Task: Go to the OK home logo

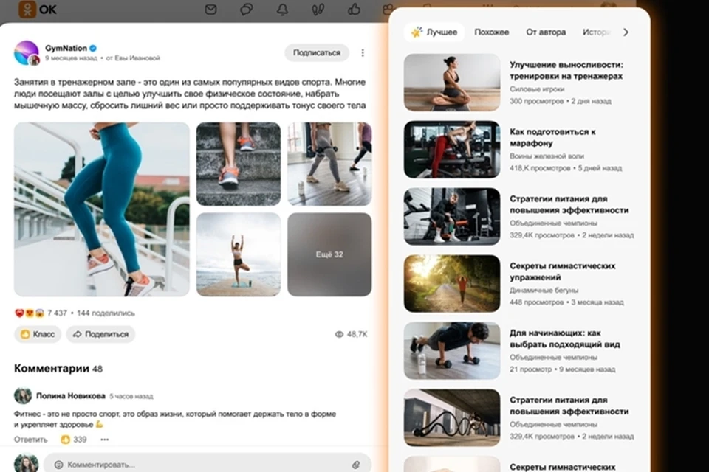Action: [x=38, y=9]
